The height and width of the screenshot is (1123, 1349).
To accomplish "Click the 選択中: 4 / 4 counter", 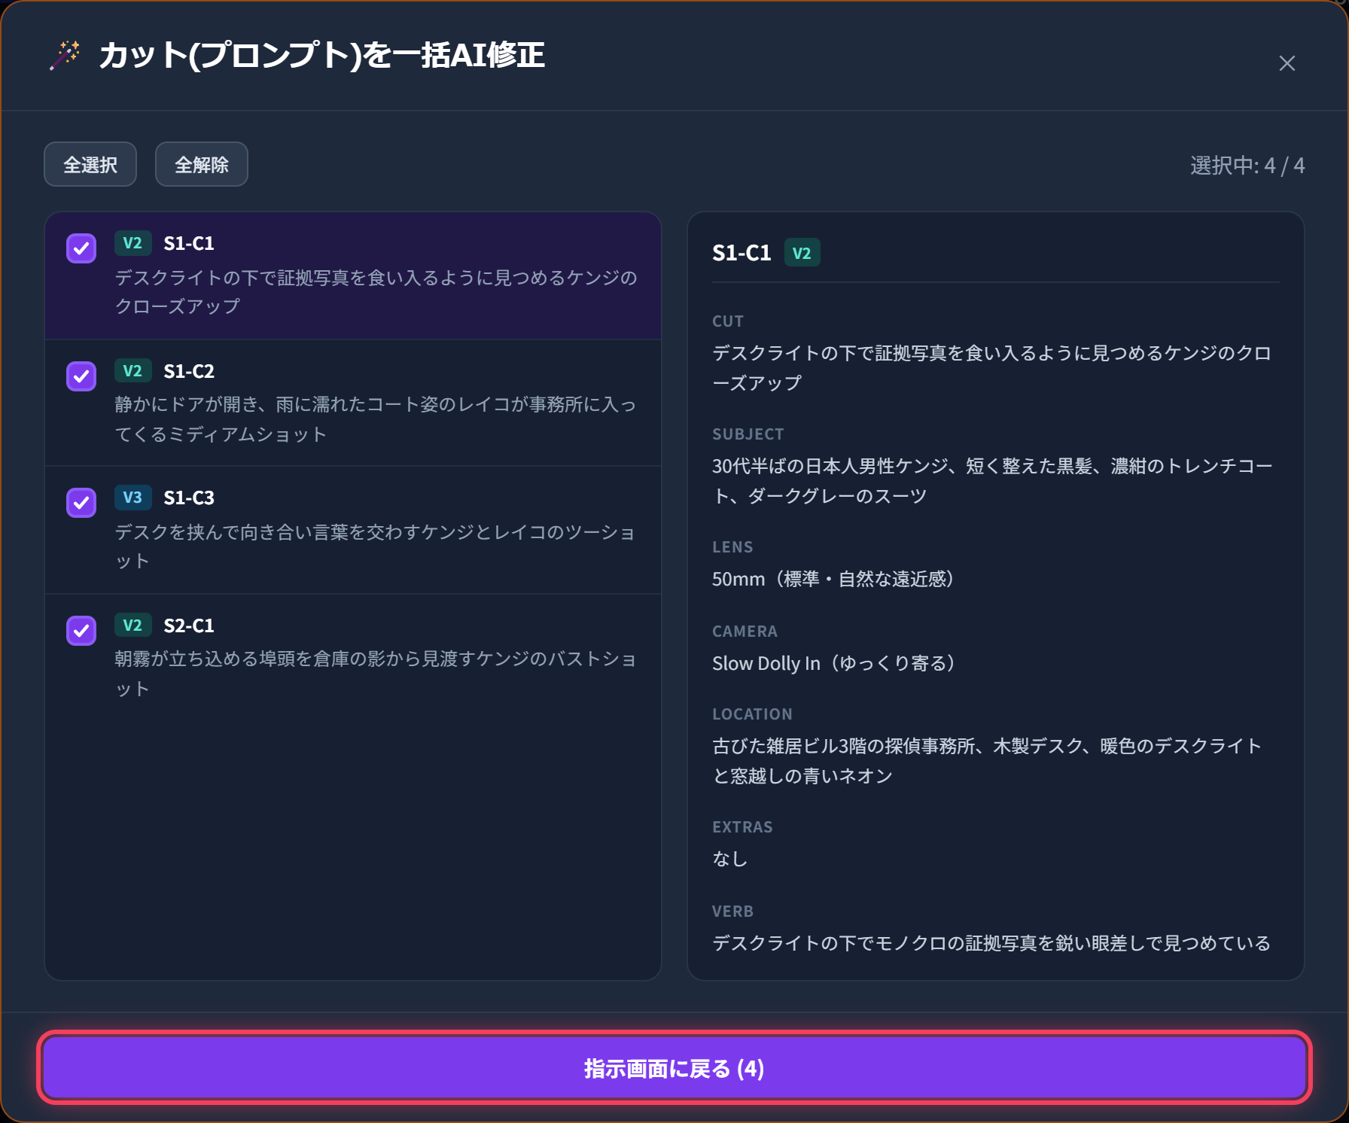I will [x=1247, y=166].
